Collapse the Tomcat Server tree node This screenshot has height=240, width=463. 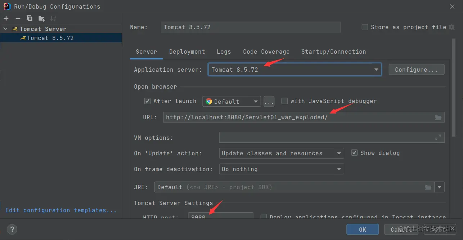pos(5,28)
